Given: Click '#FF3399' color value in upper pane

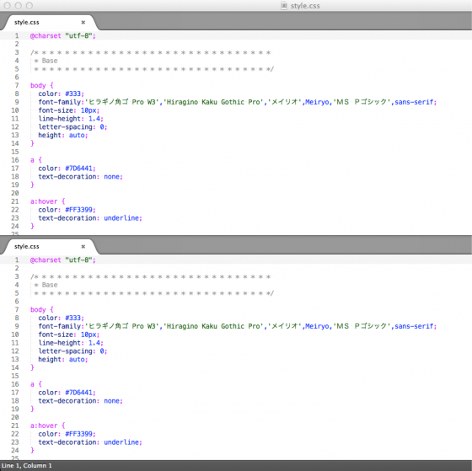Looking at the screenshot, I should pos(79,210).
